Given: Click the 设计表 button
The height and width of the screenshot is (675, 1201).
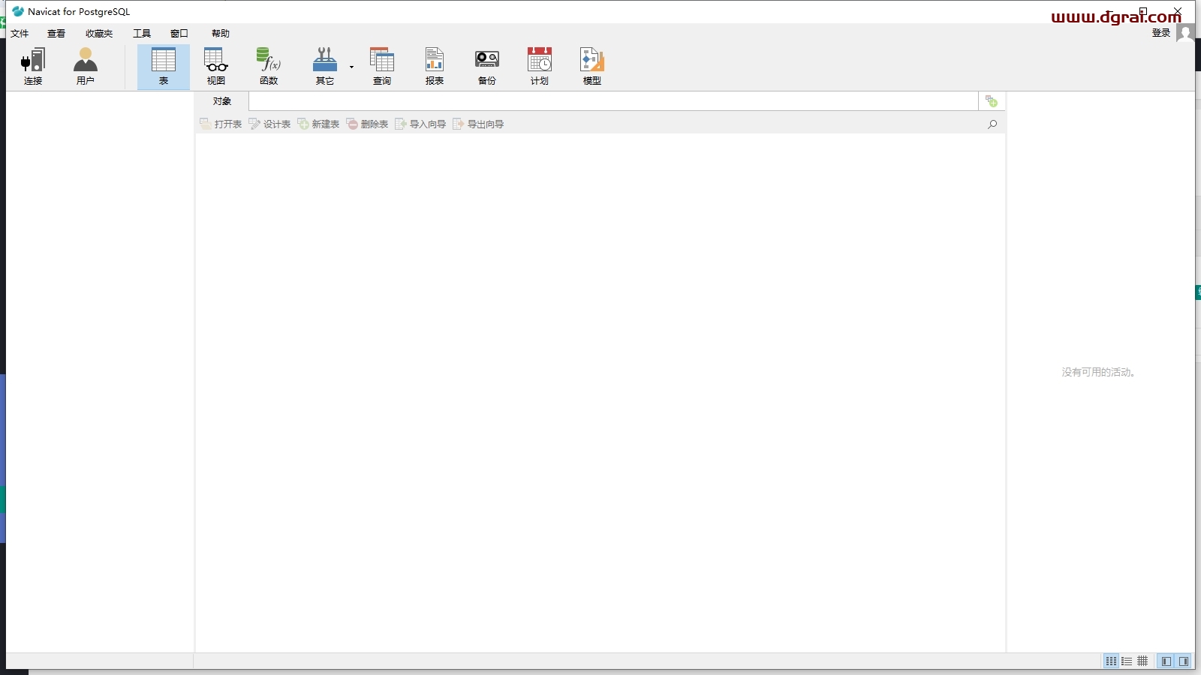Looking at the screenshot, I should coord(269,124).
